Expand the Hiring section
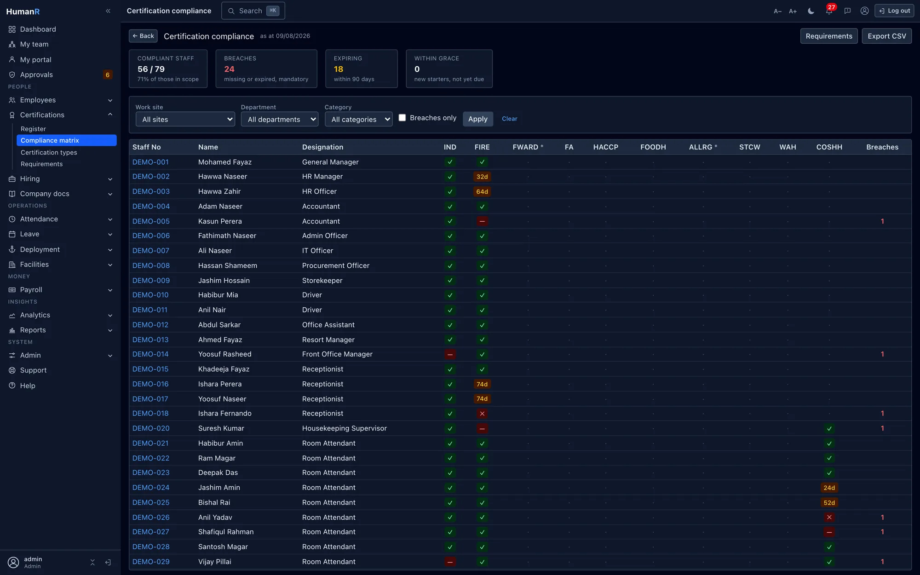 (60, 178)
